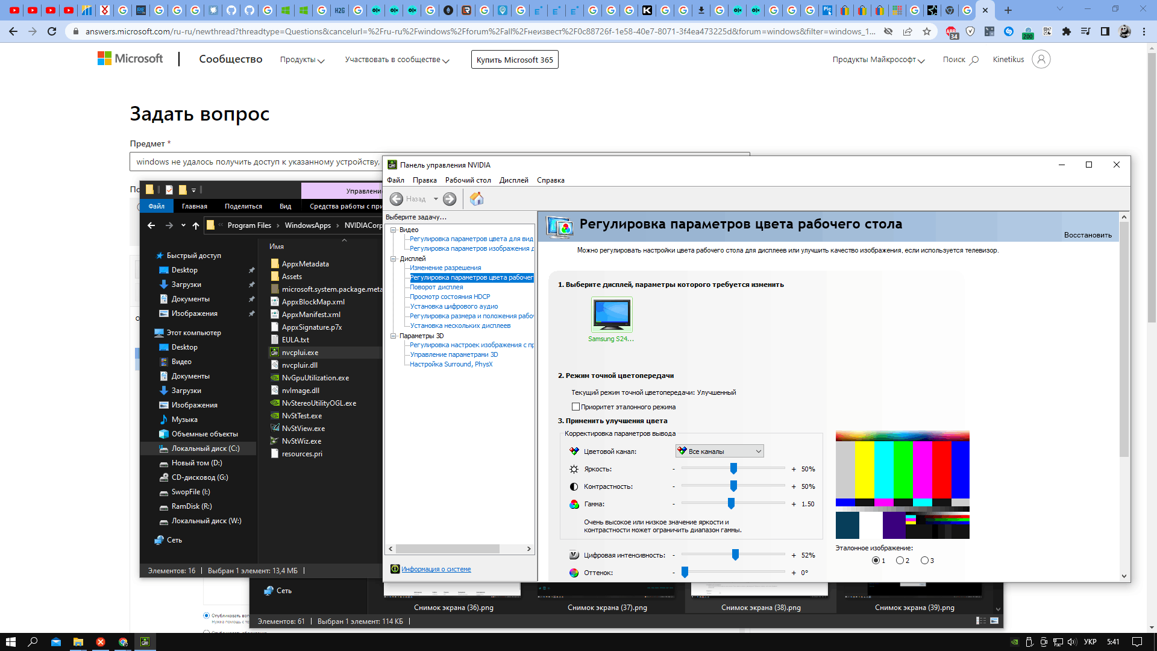The image size is (1157, 651).
Task: Click the Chrome address bar URL
Action: coord(480,31)
